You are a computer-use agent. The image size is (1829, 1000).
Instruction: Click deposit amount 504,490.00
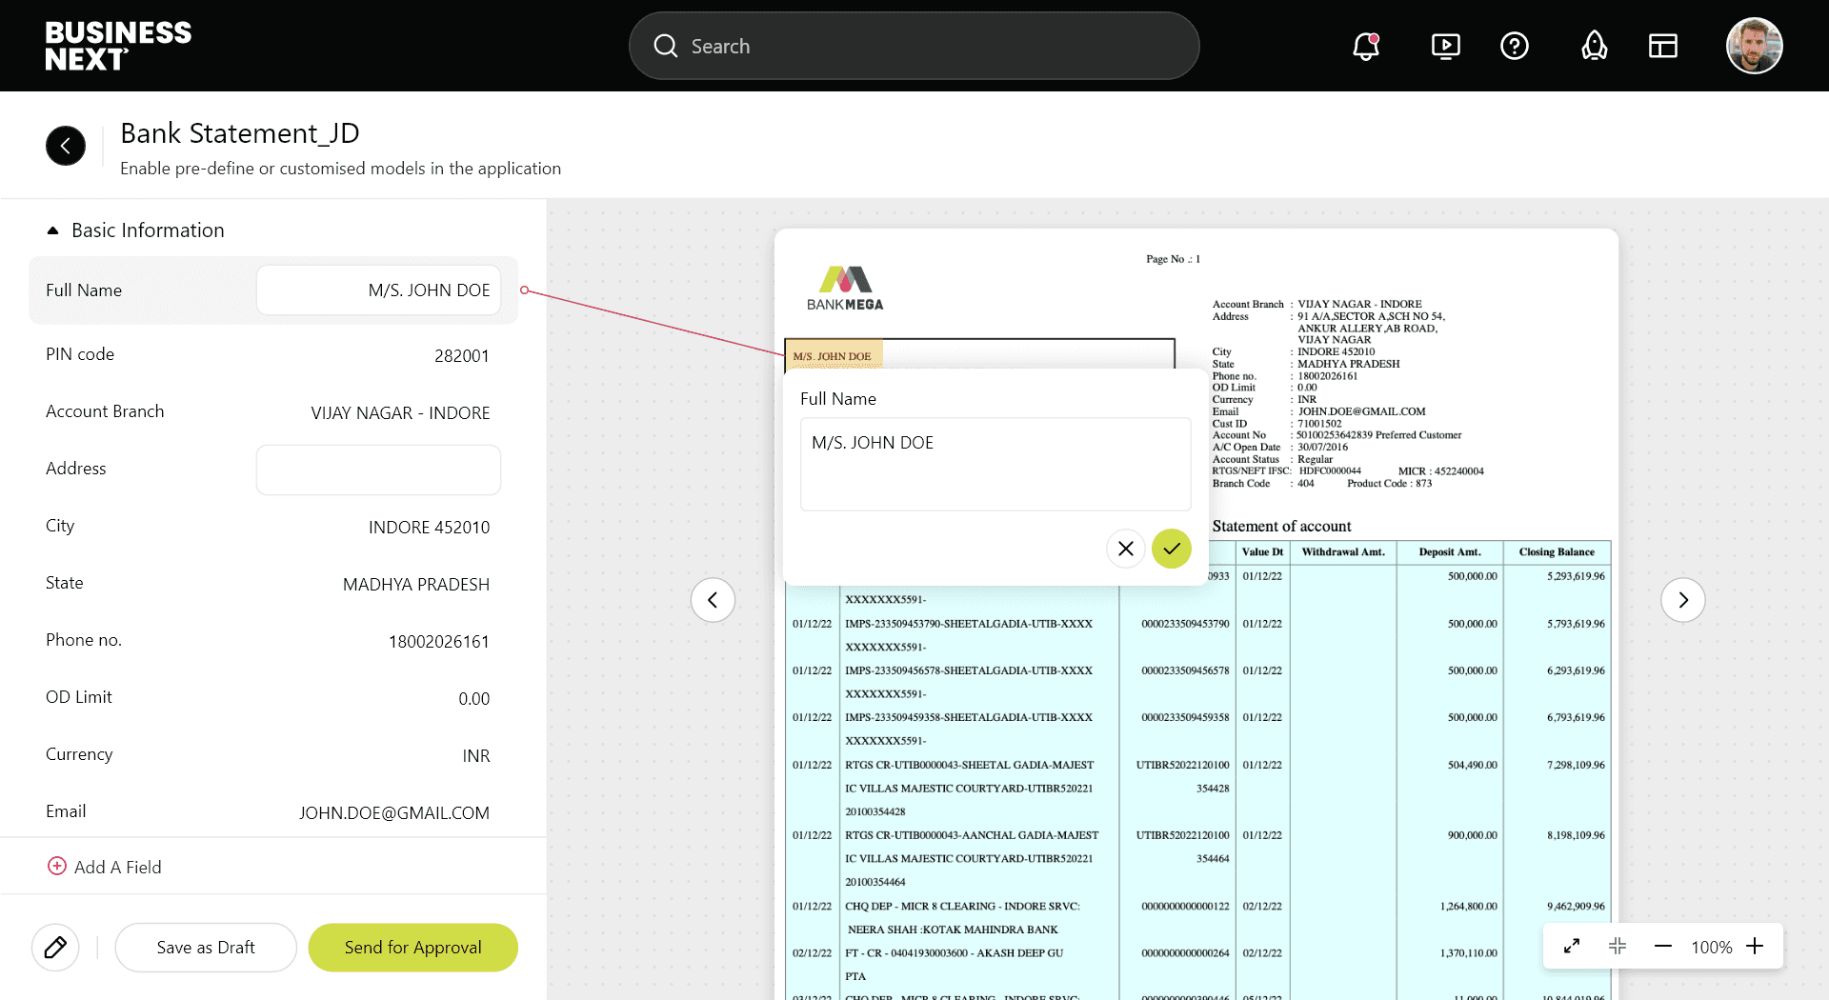click(1472, 765)
